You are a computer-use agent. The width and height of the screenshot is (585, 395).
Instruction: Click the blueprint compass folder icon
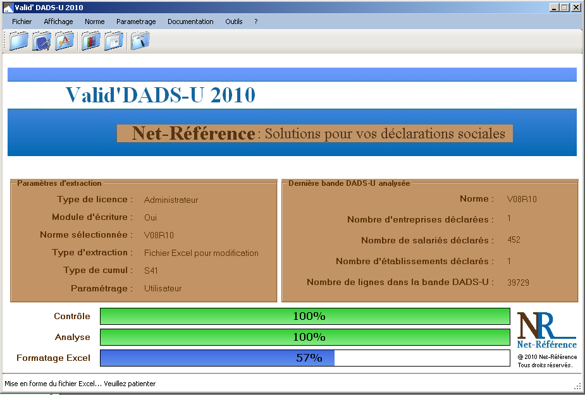tap(41, 41)
